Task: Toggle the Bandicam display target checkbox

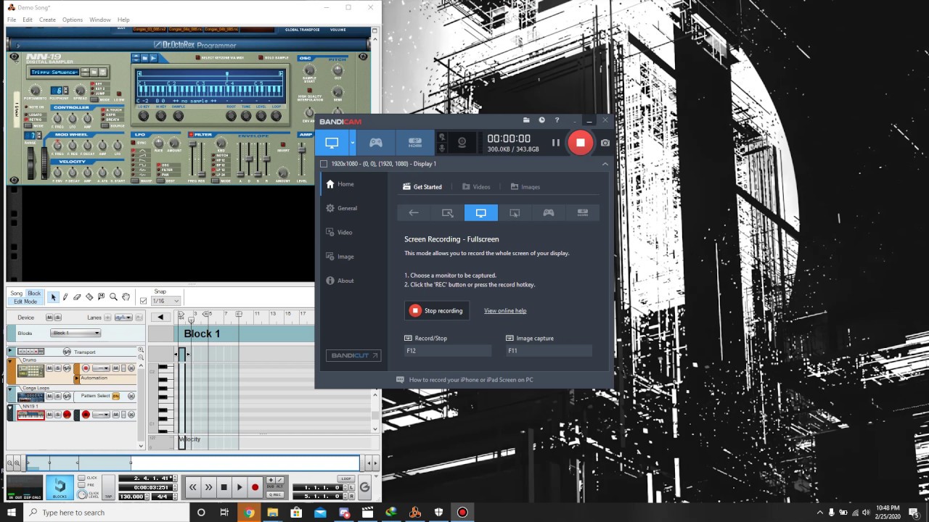Action: tap(324, 164)
